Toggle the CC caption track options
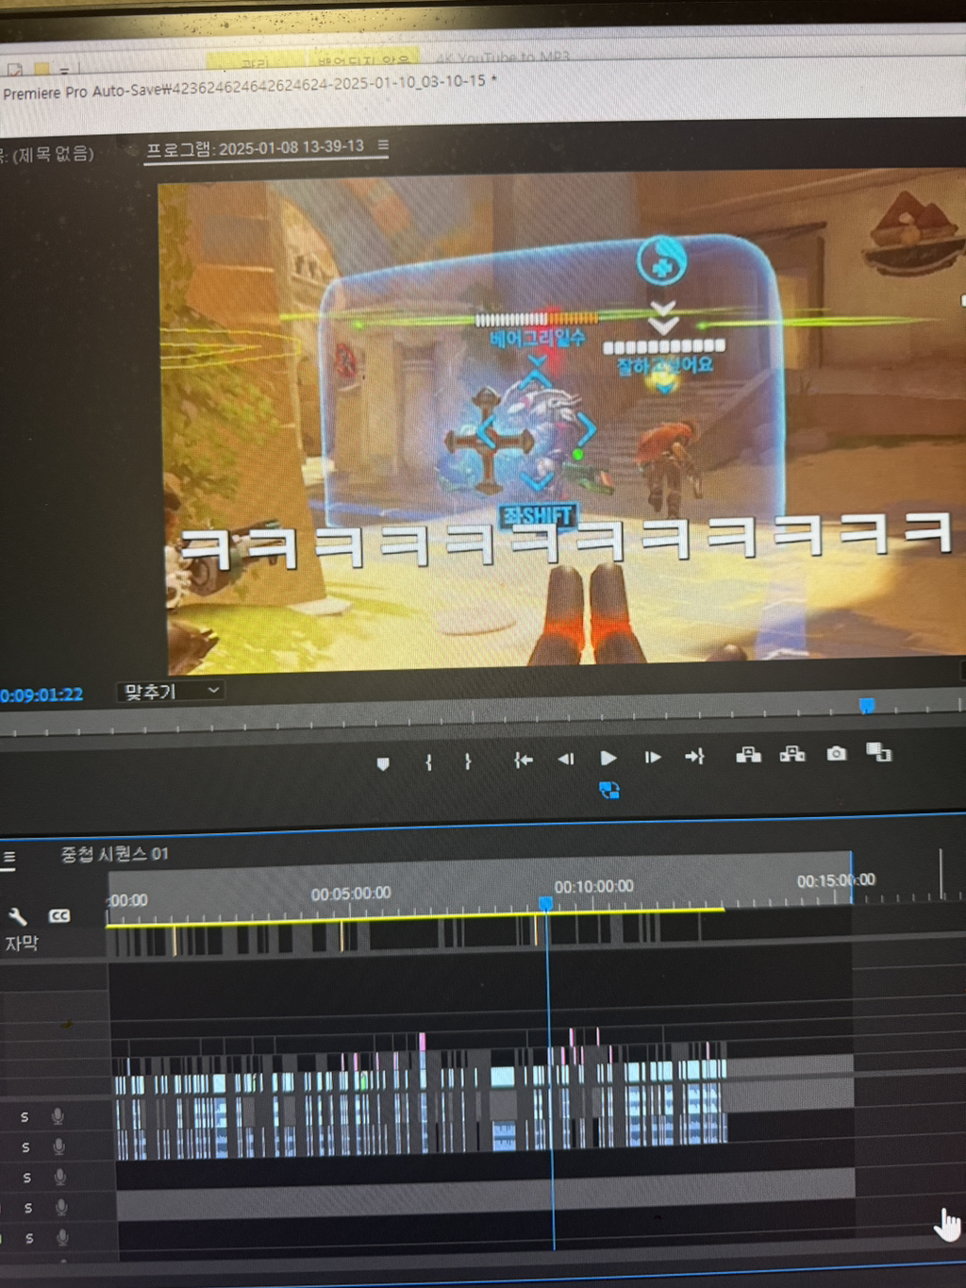Viewport: 966px width, 1288px height. [59, 915]
